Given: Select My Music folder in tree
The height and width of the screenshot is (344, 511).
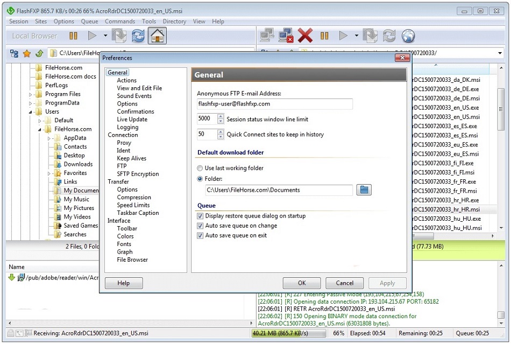Looking at the screenshot, I should (x=76, y=199).
